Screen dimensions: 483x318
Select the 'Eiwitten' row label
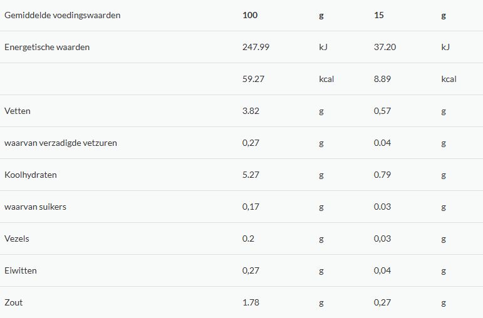(x=20, y=270)
